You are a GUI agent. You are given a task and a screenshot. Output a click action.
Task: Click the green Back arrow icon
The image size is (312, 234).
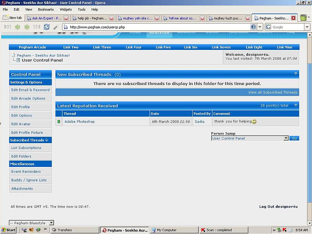17,27
